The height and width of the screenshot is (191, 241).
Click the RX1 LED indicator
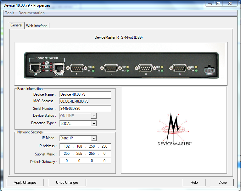pos(93,67)
